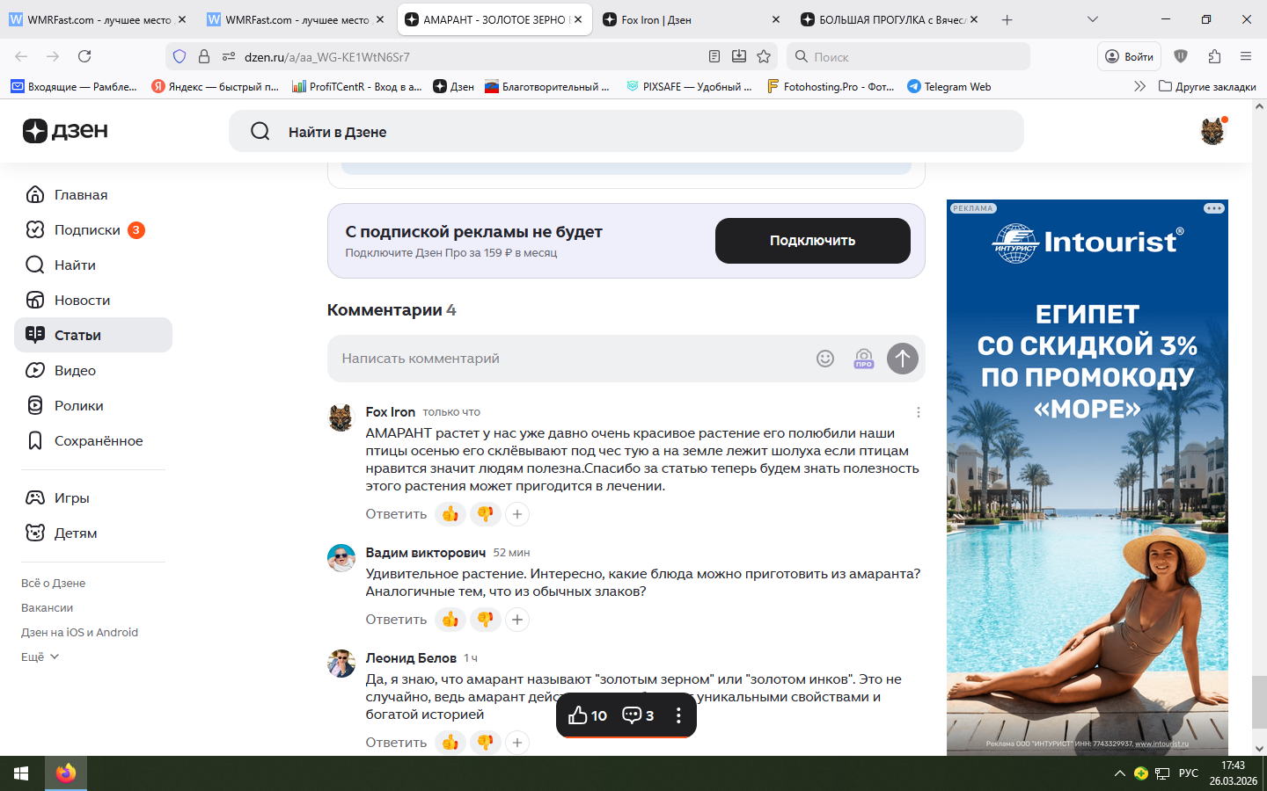Click the Dzen logo
1267x791 pixels.
65,131
